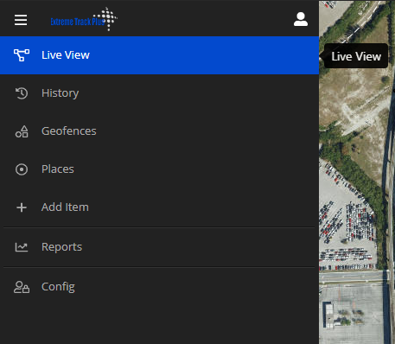
Task: Click the Geofences shapes icon
Action: coord(22,131)
